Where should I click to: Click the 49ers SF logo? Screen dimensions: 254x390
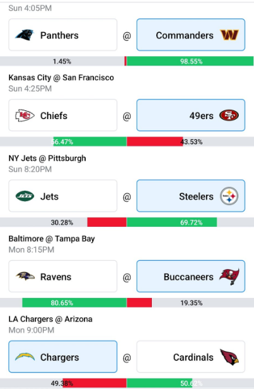[229, 115]
